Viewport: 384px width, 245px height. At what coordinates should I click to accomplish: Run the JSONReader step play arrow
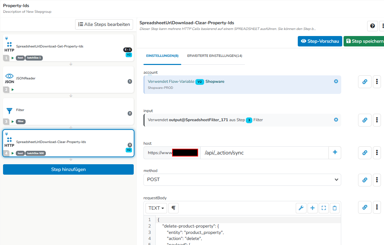click(12, 90)
